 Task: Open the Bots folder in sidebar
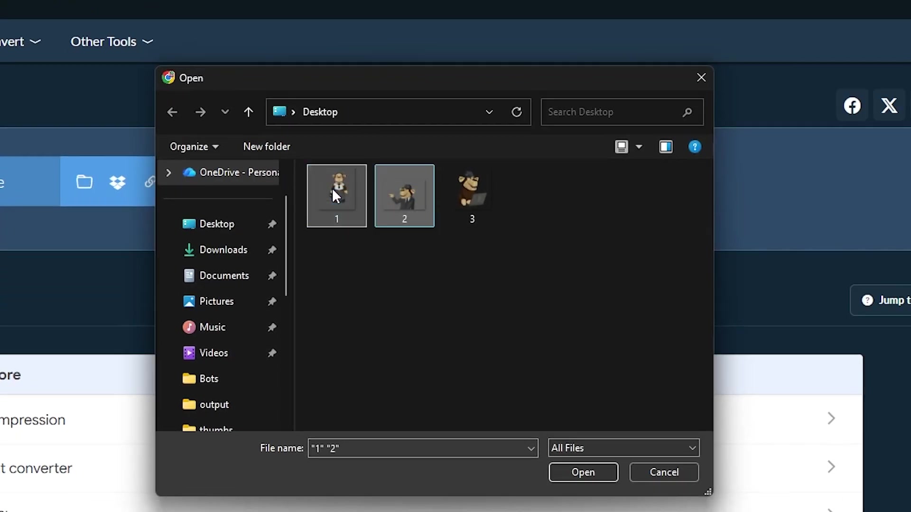pos(201,379)
